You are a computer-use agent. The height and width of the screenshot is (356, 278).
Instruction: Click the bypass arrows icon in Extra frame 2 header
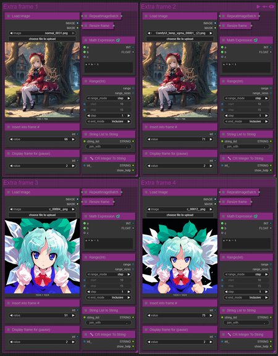(265, 7)
